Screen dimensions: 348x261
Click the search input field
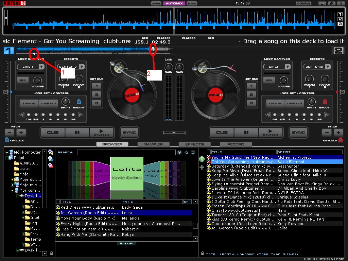[126, 152]
